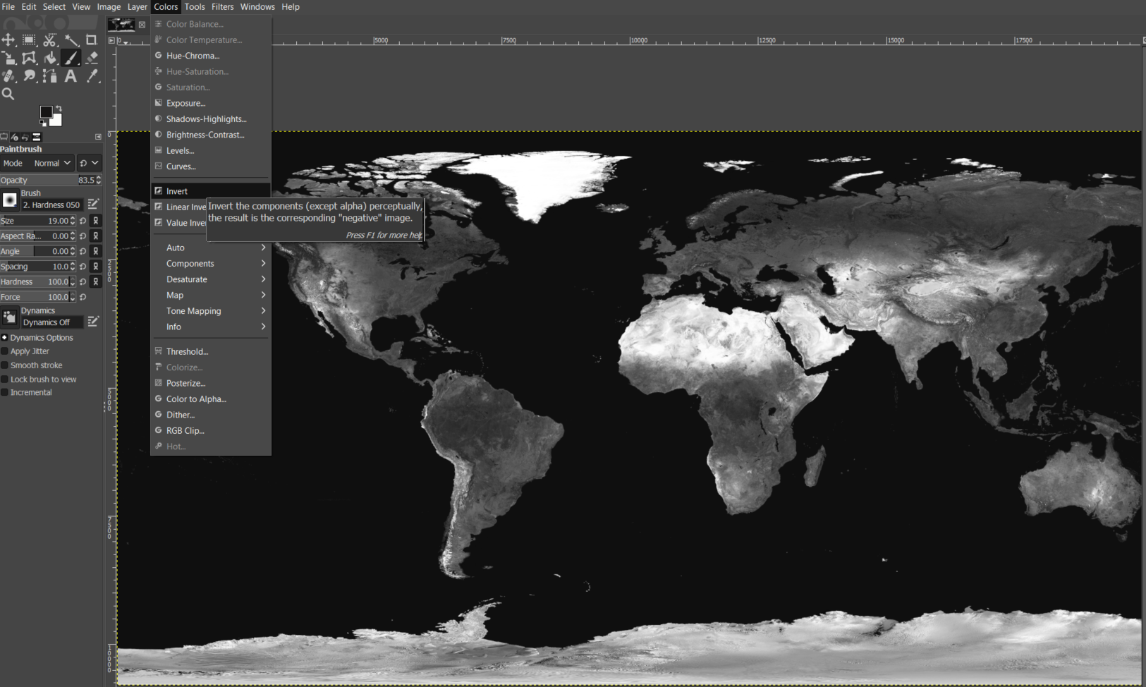This screenshot has width=1146, height=687.
Task: Reset the Size value to default
Action: (83, 221)
